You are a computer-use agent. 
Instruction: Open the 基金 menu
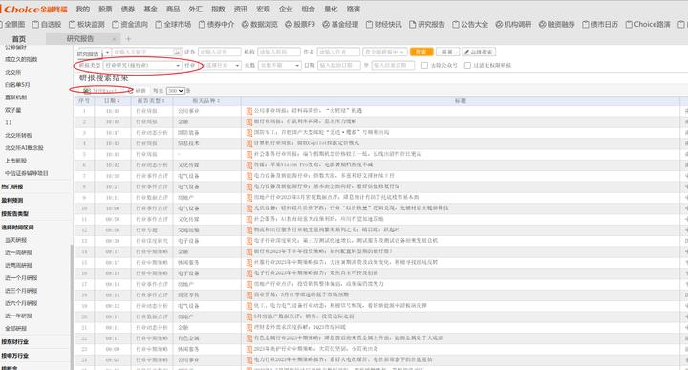[x=150, y=9]
